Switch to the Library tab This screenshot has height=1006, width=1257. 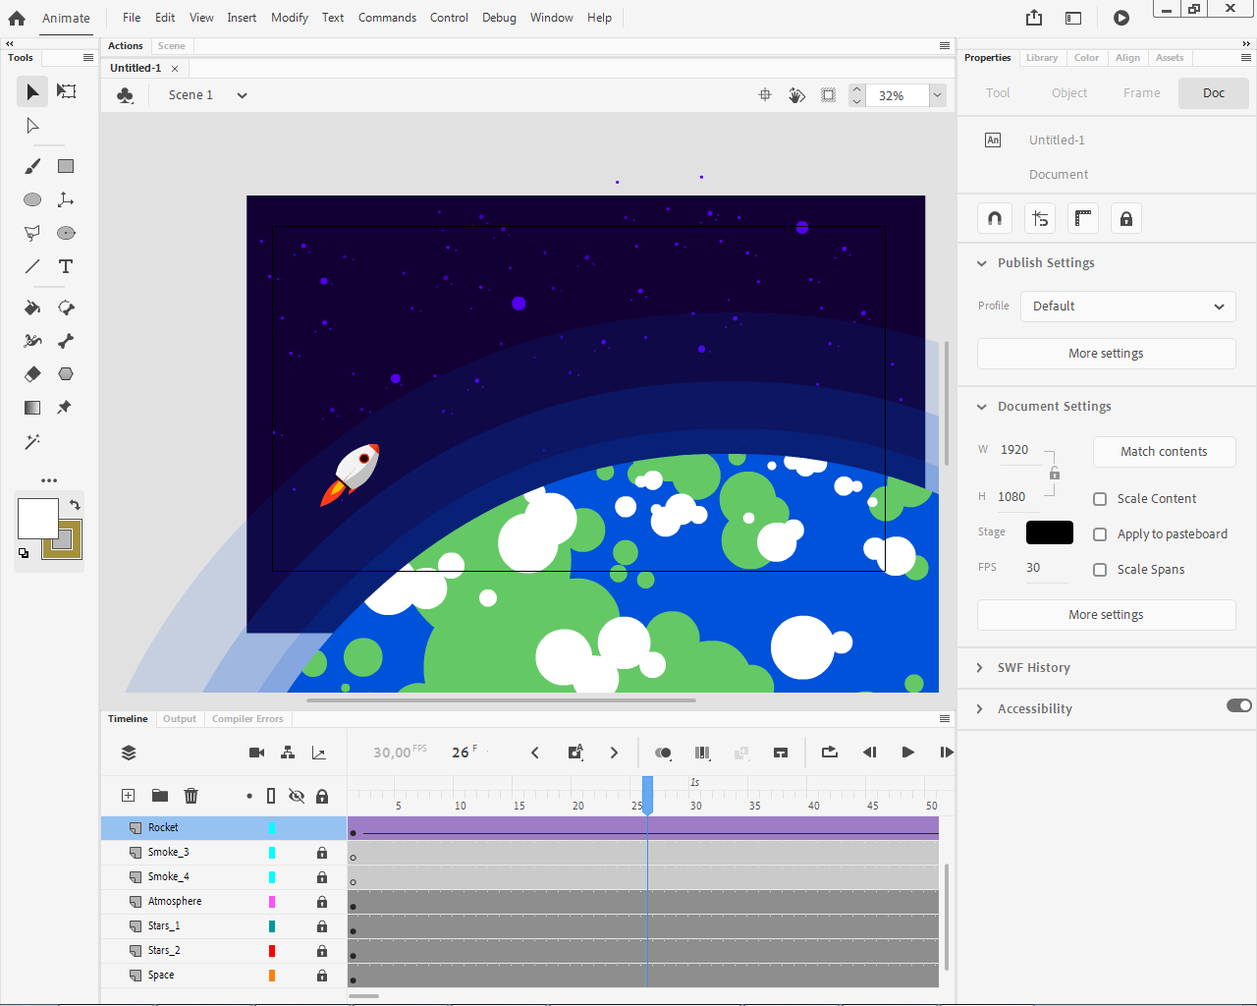click(1042, 58)
